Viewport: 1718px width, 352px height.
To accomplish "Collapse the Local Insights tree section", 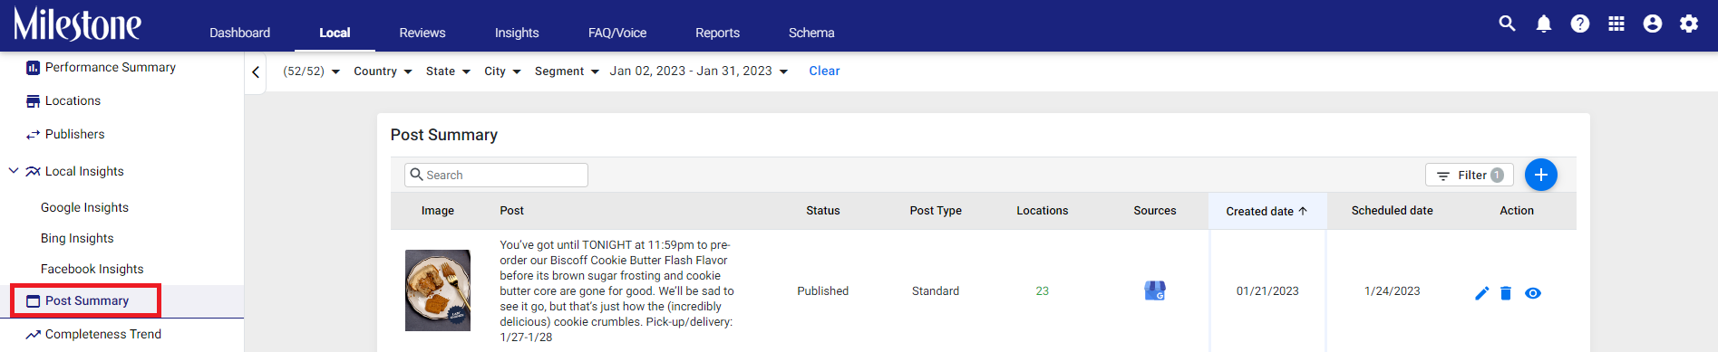I will point(14,170).
